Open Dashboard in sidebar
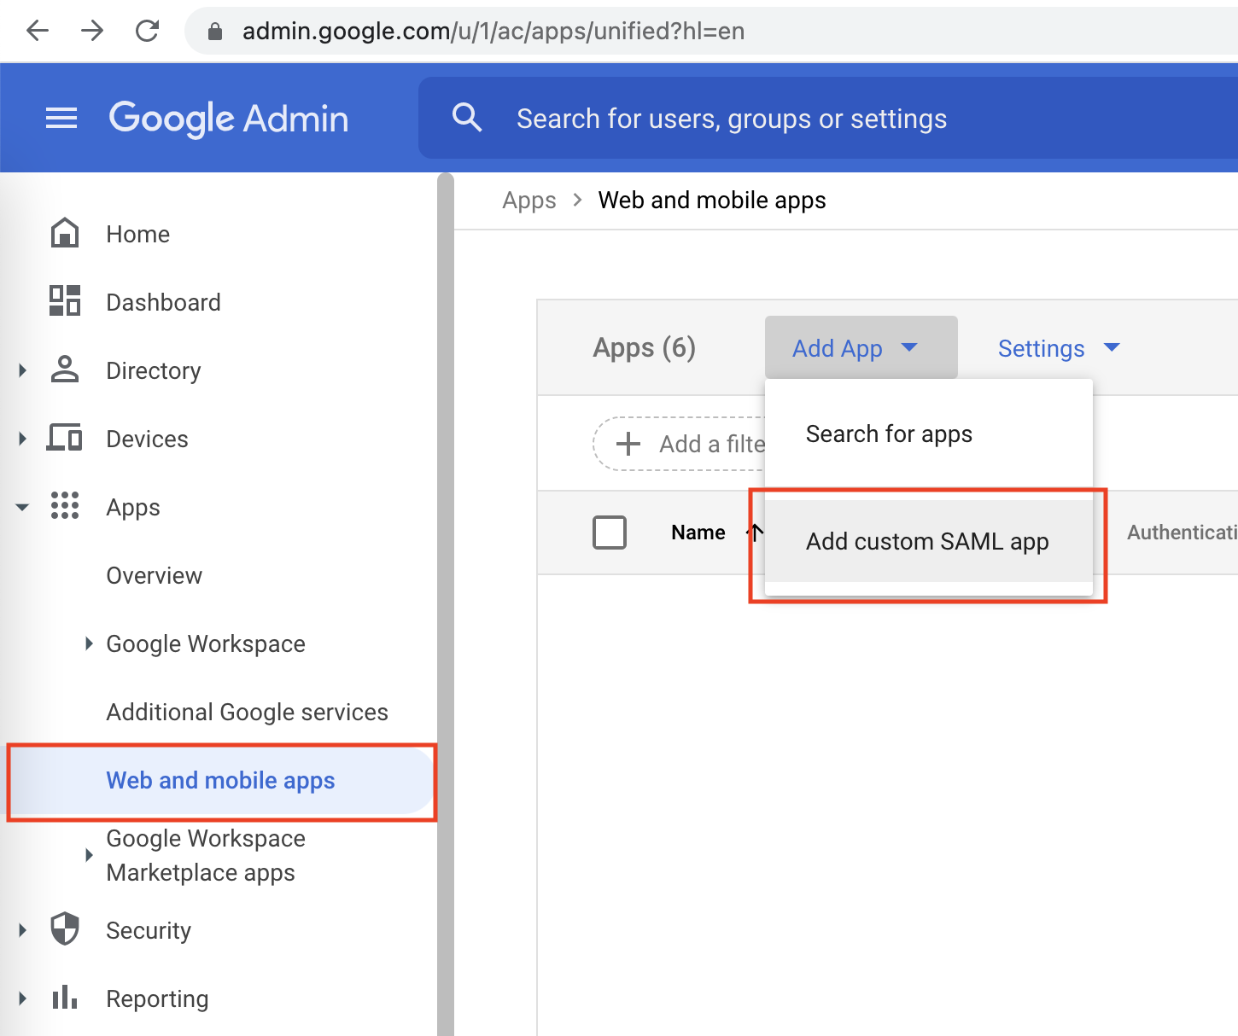1238x1036 pixels. [163, 302]
